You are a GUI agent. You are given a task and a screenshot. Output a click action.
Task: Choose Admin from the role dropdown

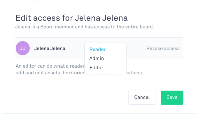[96, 58]
